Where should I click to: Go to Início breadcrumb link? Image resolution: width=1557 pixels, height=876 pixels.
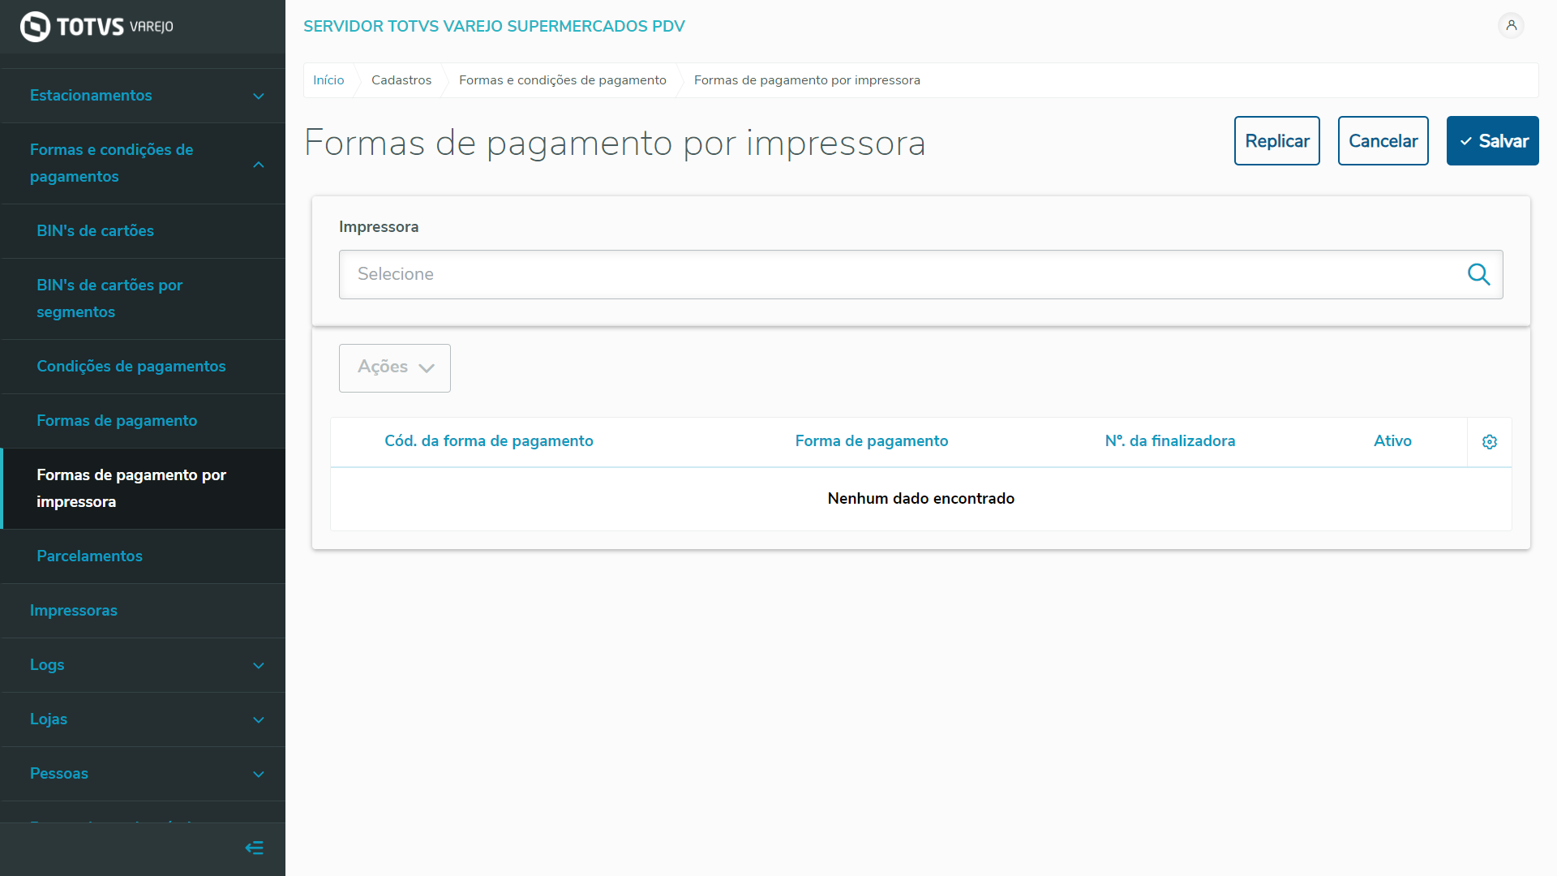[x=328, y=80]
